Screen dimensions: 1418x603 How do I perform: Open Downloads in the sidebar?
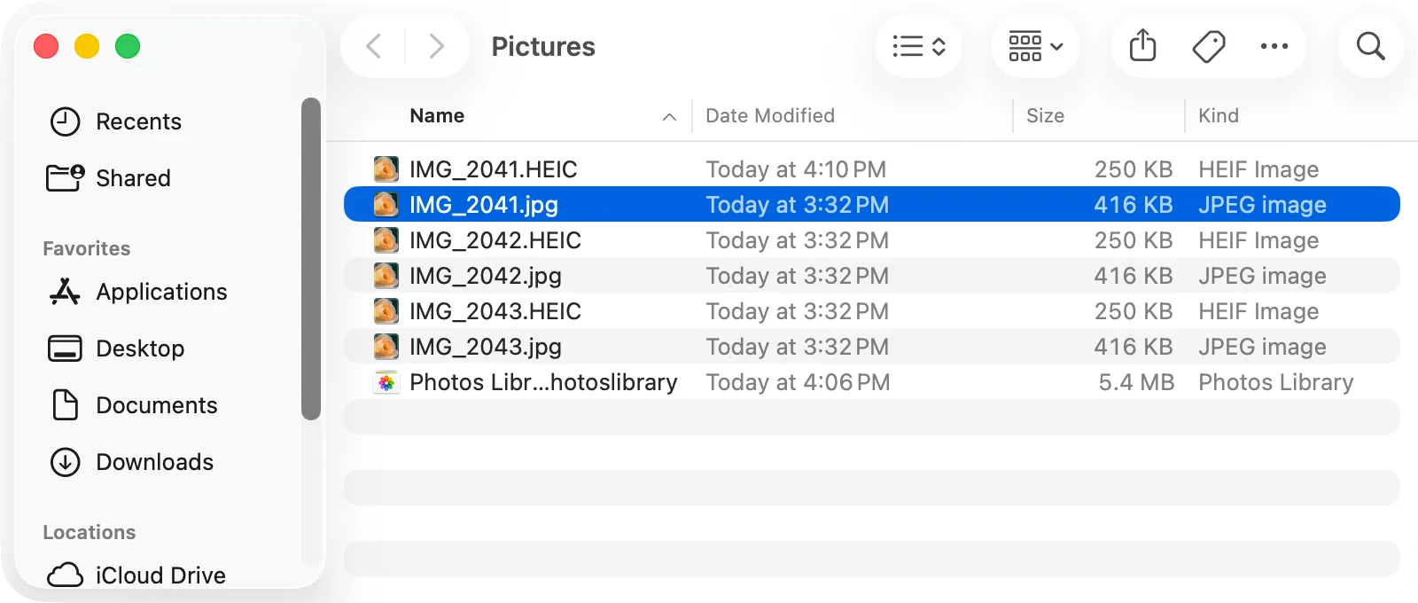coord(155,462)
